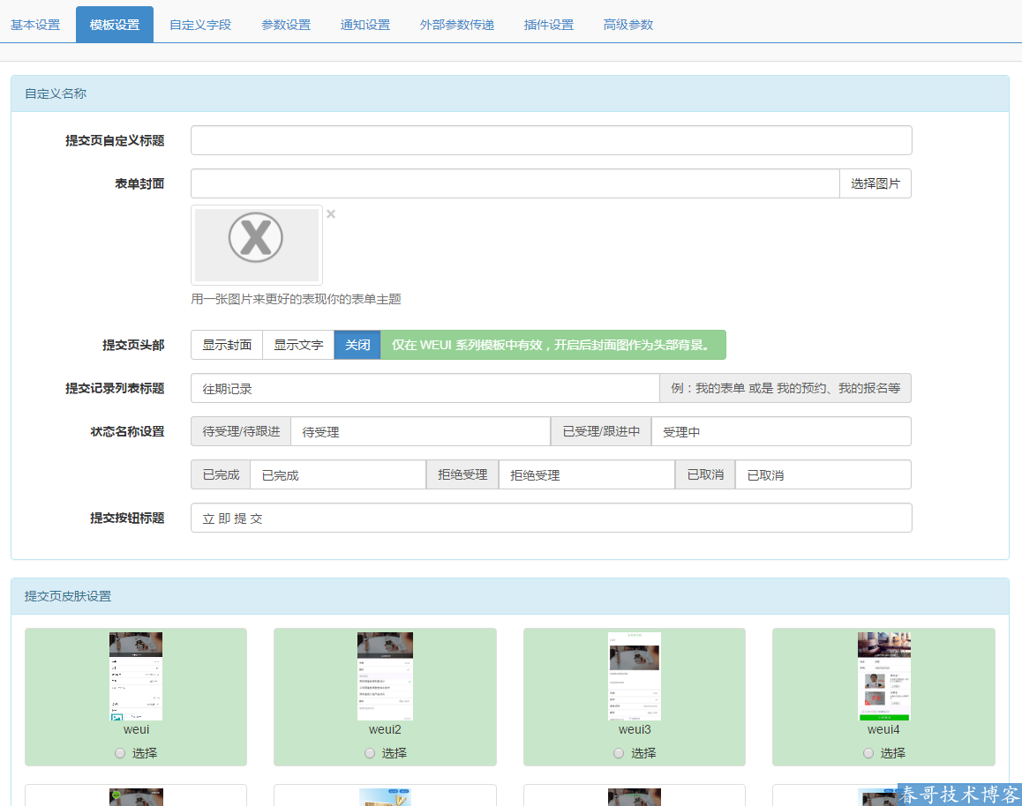
Task: Set submit page header to 显示封面
Action: point(227,345)
